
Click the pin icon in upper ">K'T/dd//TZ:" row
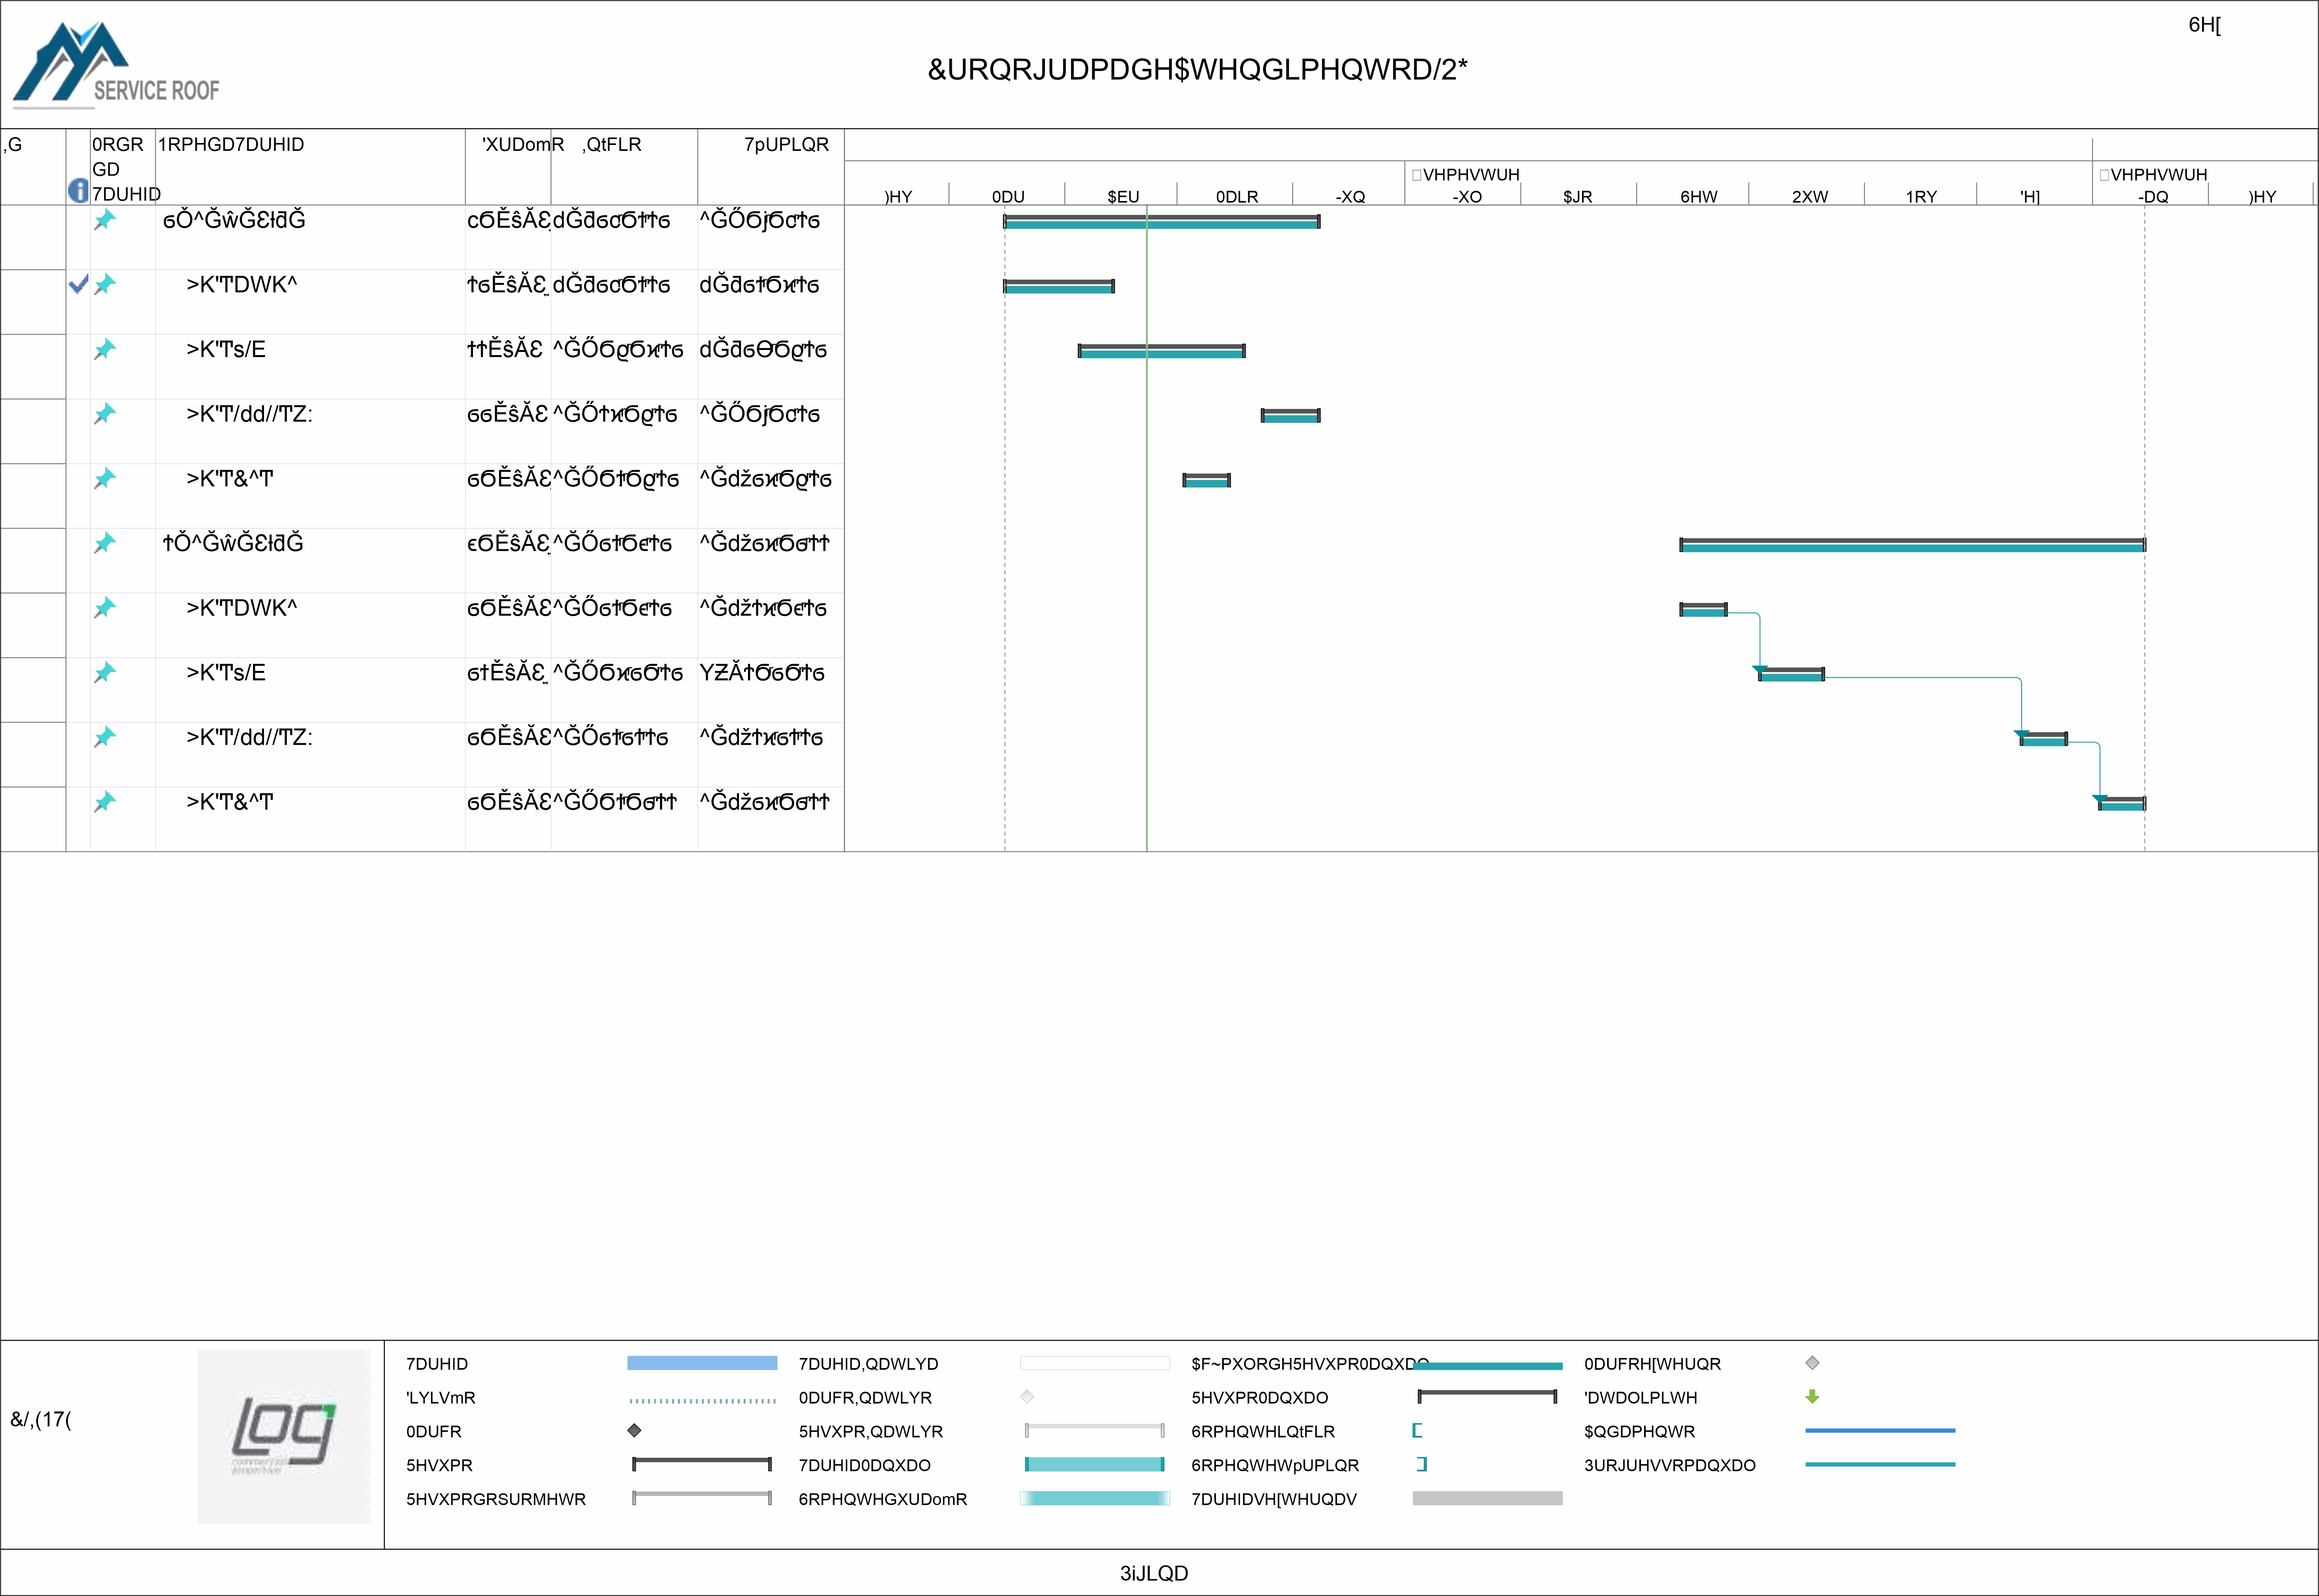(105, 414)
